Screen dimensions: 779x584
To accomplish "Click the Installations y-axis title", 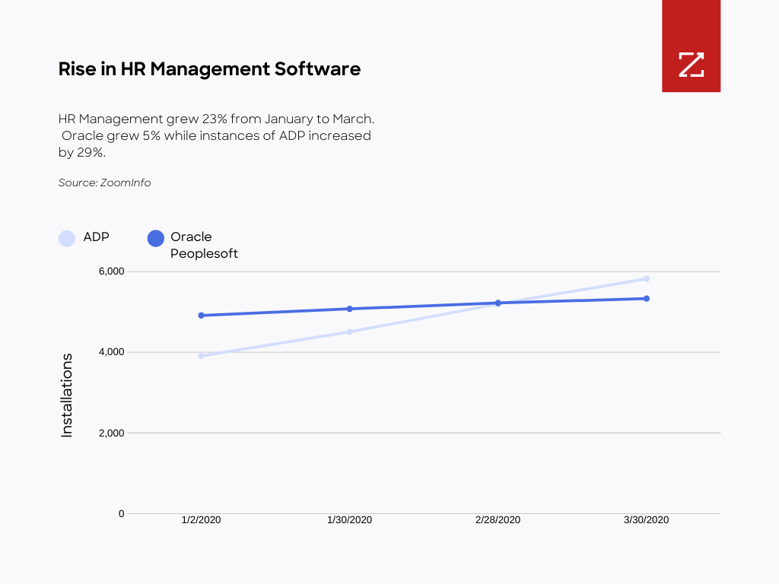I will [x=67, y=395].
